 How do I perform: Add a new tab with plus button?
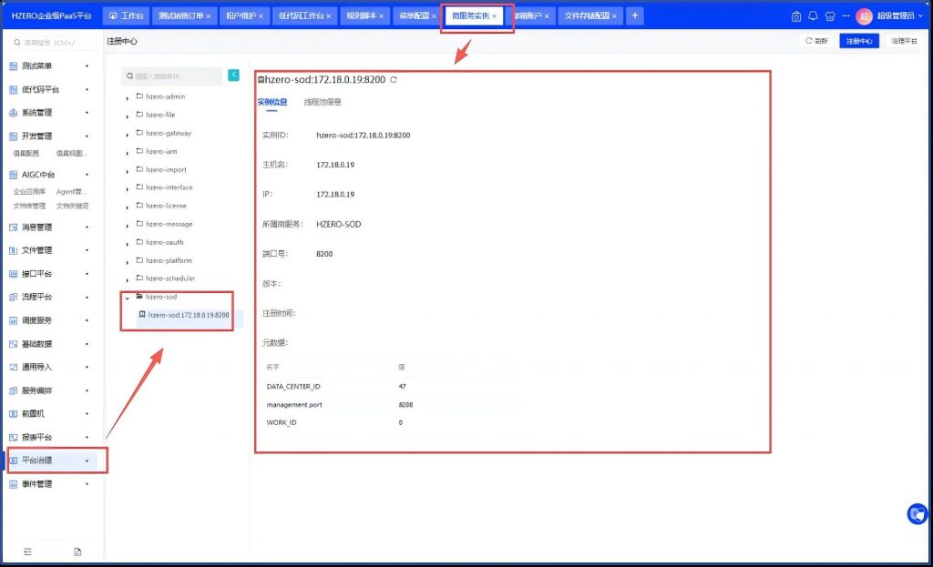pyautogui.click(x=634, y=16)
